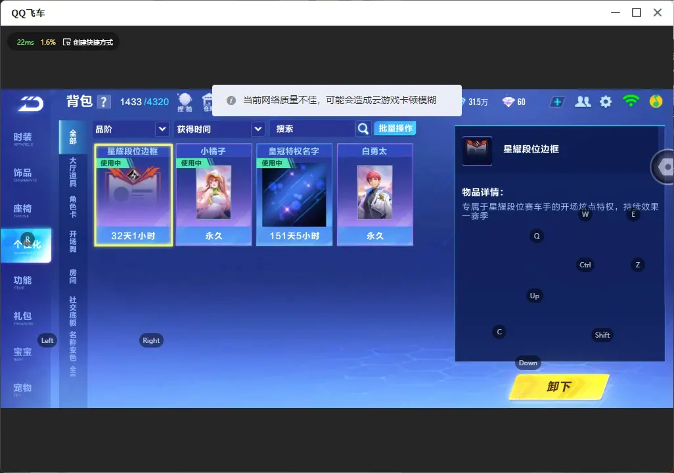Image resolution: width=674 pixels, height=473 pixels.
Task: Click the QQ飞车 game logo back icon
Action: [x=30, y=103]
